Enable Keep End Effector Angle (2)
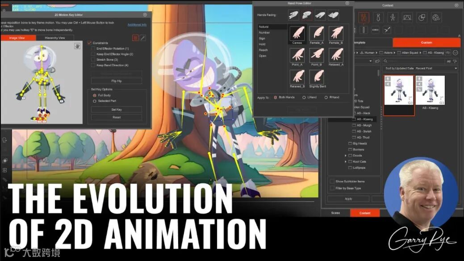The height and width of the screenshot is (261, 464). click(x=93, y=54)
